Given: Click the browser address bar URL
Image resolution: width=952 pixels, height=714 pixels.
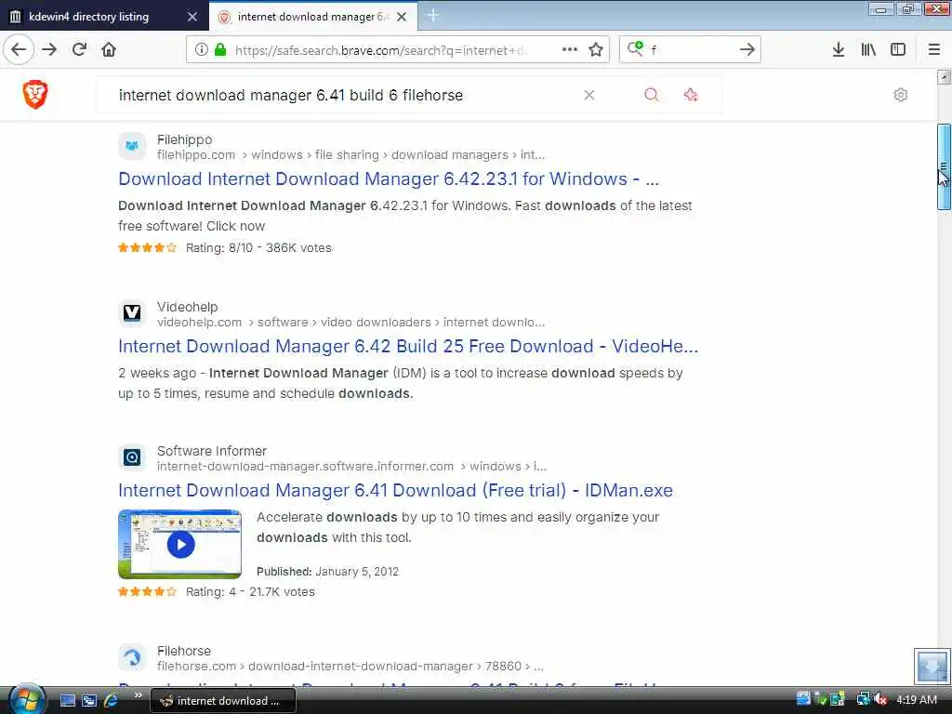Looking at the screenshot, I should point(379,50).
